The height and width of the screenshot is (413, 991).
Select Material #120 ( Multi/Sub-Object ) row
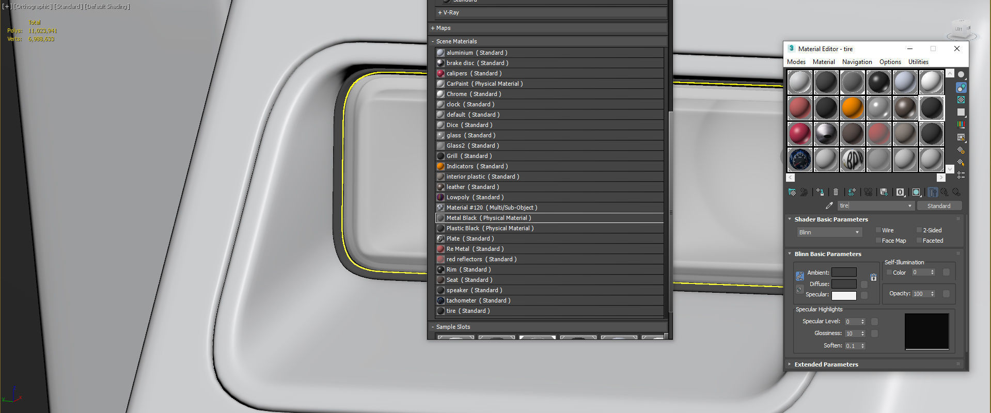point(549,208)
